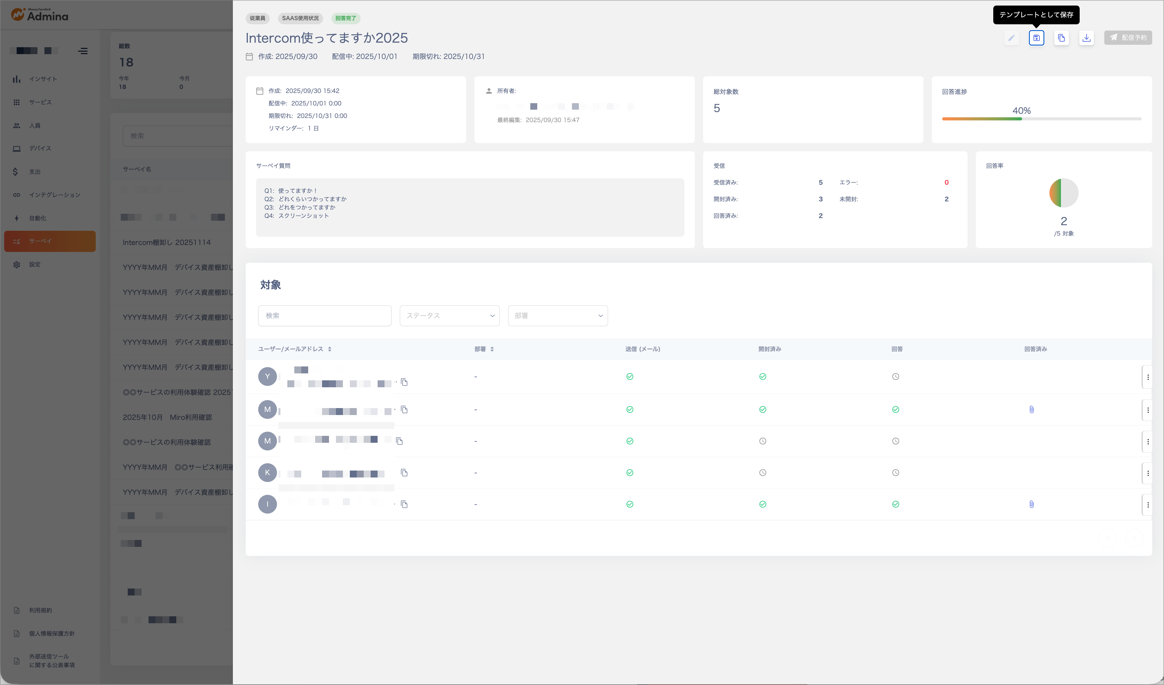This screenshot has height=685, width=1164.
Task: Open attachment clip in user I row
Action: coord(1031,505)
